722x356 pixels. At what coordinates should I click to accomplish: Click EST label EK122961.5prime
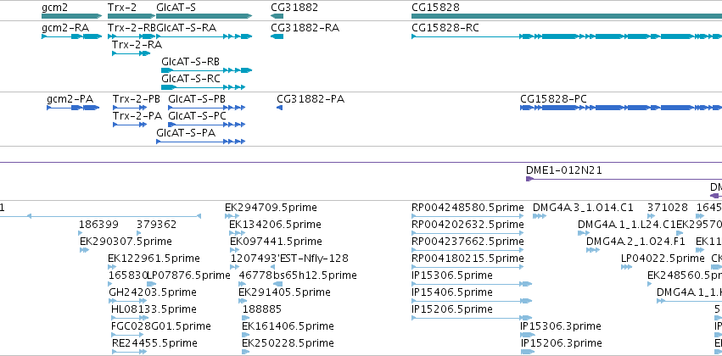(154, 259)
